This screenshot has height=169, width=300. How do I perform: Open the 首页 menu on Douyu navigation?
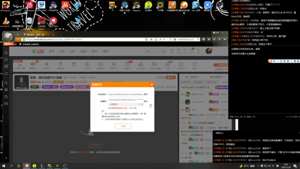pyautogui.click(x=52, y=51)
